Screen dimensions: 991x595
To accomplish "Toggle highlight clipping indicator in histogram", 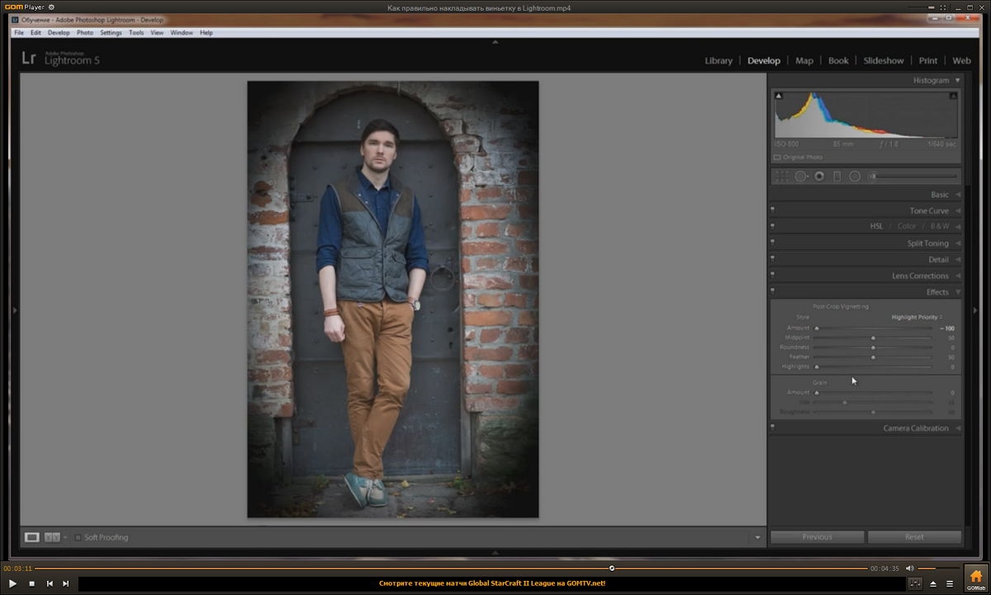I will click(954, 97).
